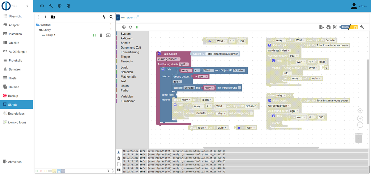Viewport: 371px width, 175px height.
Task: Open the script search magnifier
Action: click(x=111, y=17)
